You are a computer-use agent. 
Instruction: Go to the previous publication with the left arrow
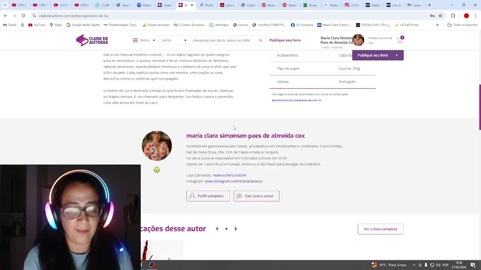point(217,229)
